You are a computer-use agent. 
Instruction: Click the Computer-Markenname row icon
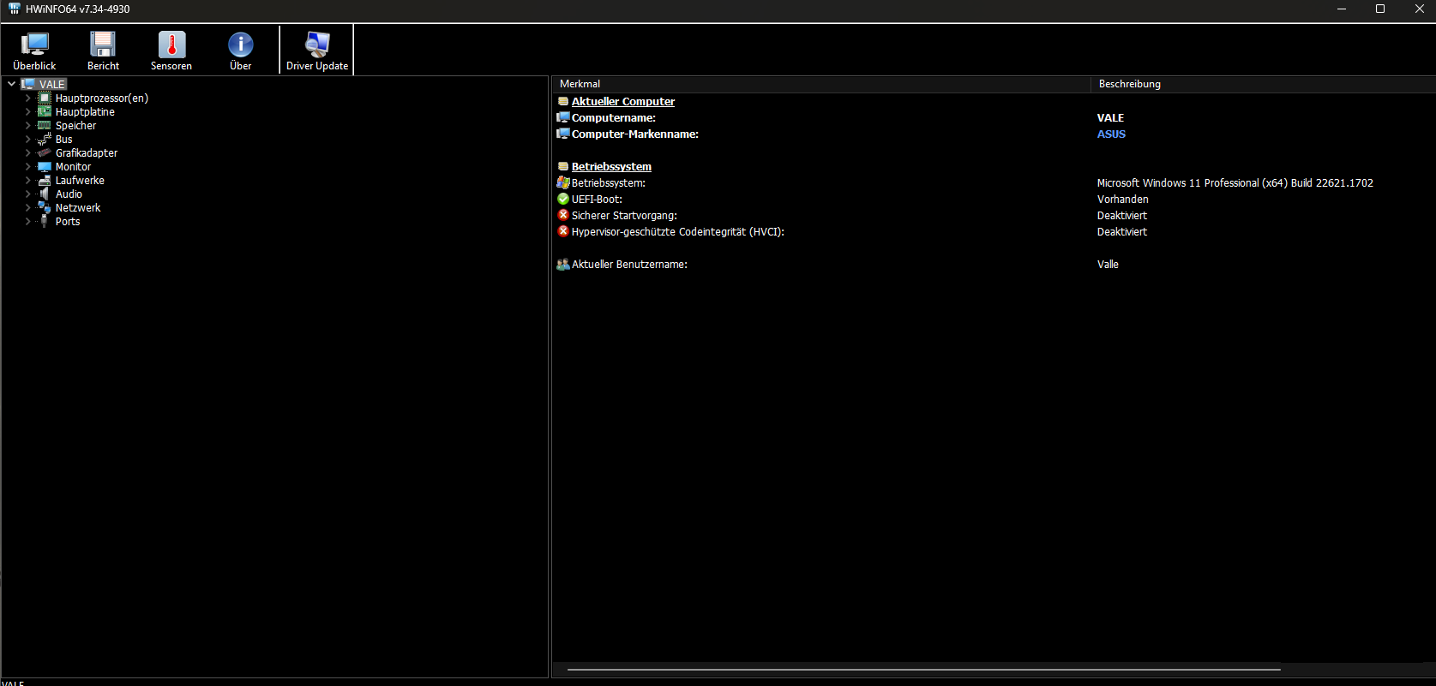coord(563,134)
